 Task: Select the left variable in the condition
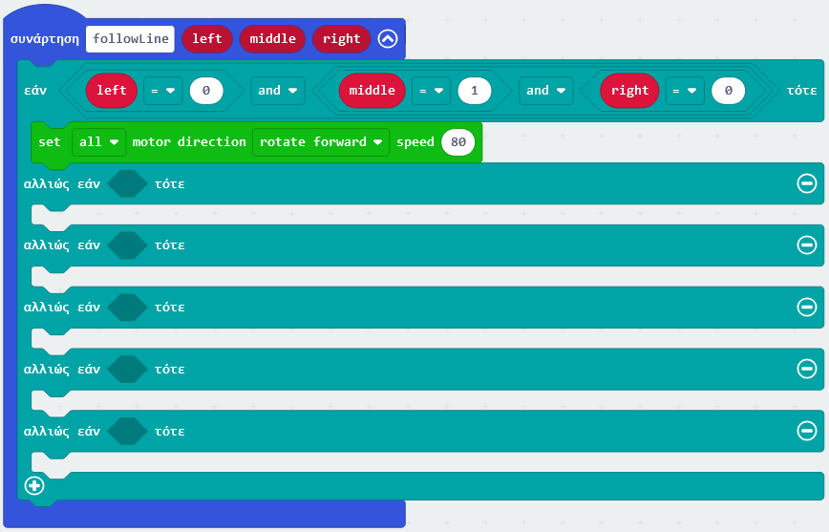tap(112, 91)
